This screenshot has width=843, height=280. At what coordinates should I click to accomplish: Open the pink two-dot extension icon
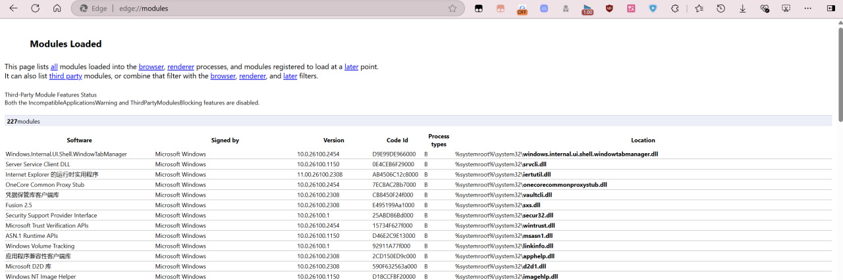[501, 9]
